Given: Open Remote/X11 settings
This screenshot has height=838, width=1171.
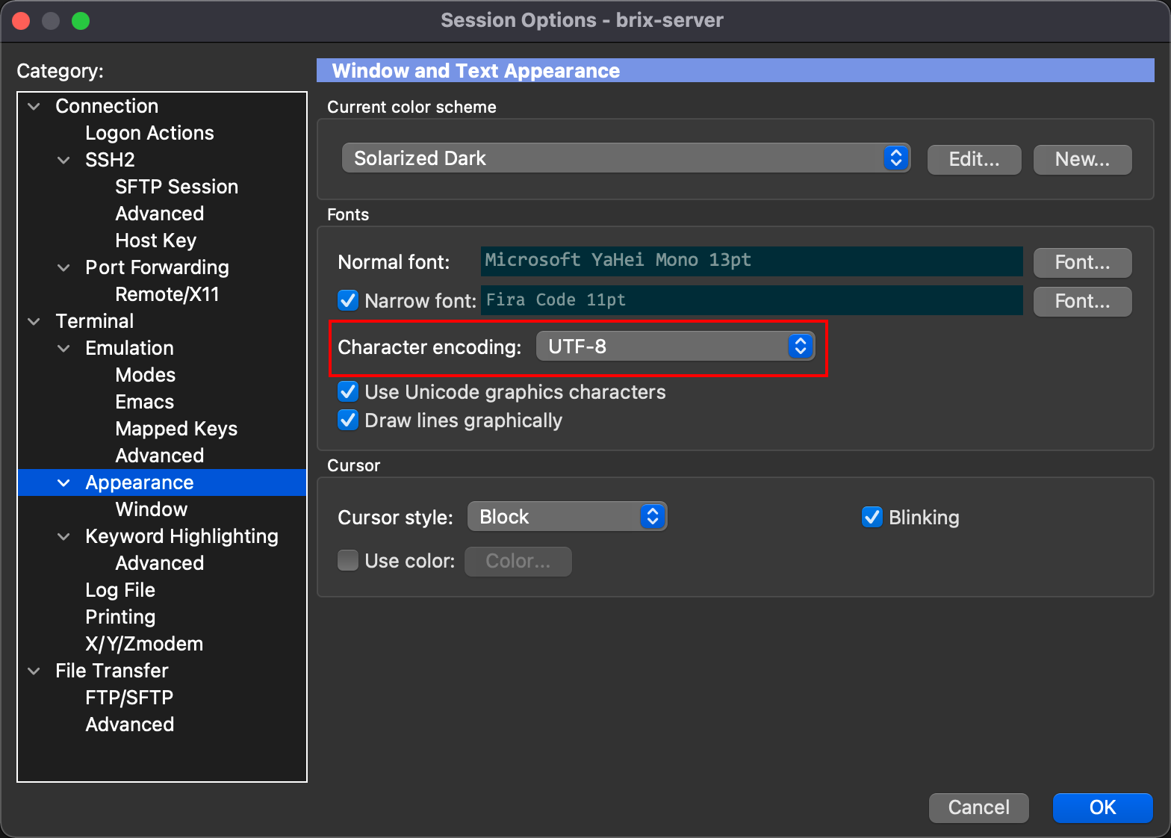Looking at the screenshot, I should (167, 294).
